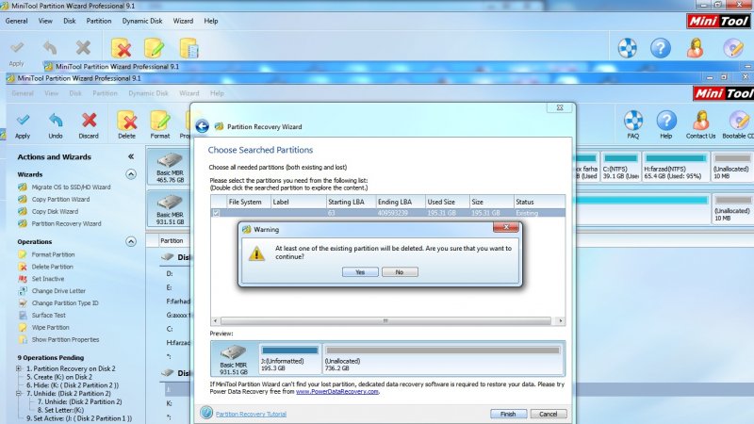This screenshot has height=424, width=754.
Task: Select the J:(Unformatted) 195.3 GB block in Preview
Action: [x=290, y=359]
